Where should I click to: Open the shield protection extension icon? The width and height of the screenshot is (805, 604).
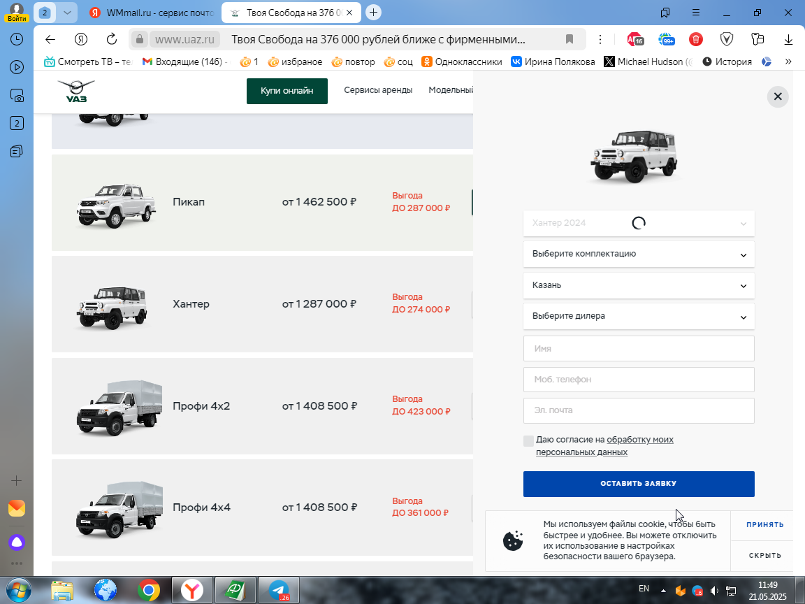(x=727, y=40)
